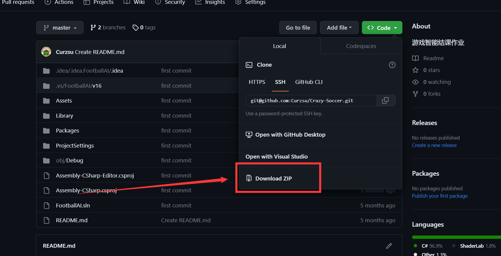Follow the Publish your first package link
Screen dimensions: 501x256
coord(440,196)
